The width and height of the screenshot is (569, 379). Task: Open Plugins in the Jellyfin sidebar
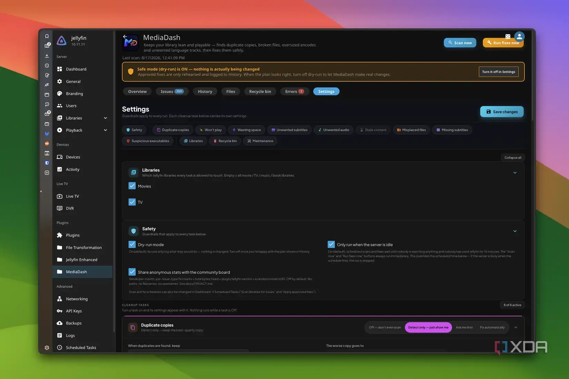tap(83, 235)
